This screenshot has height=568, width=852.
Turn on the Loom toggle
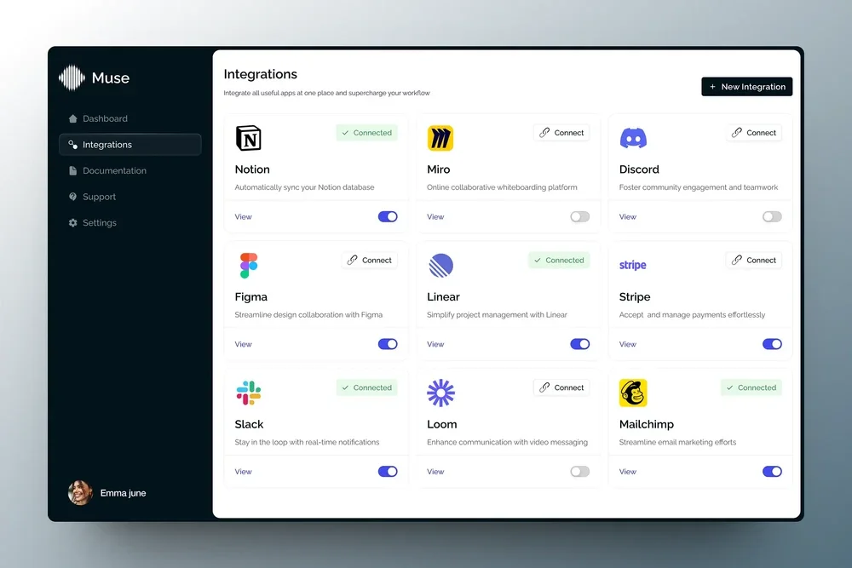(579, 471)
